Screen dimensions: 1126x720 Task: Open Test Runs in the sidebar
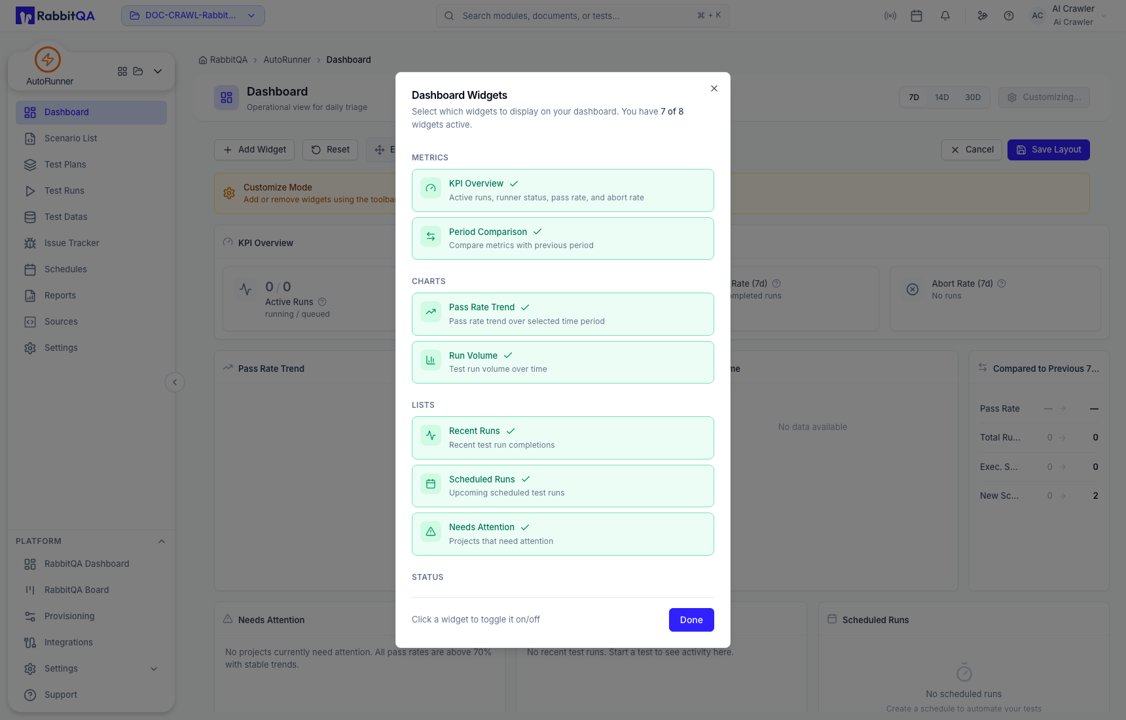point(91,191)
